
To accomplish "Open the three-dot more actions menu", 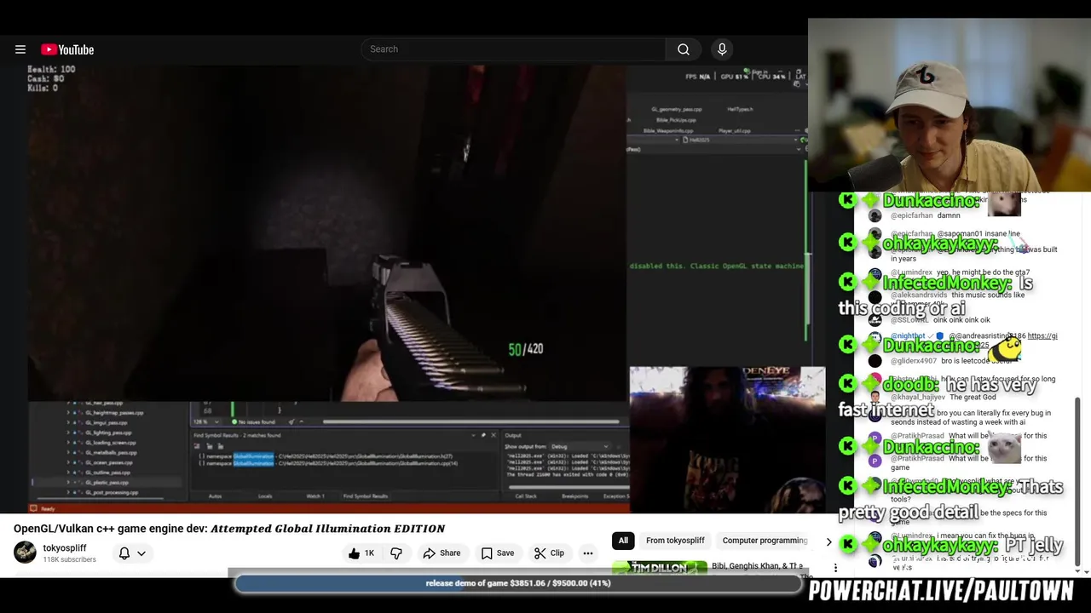I will point(588,553).
